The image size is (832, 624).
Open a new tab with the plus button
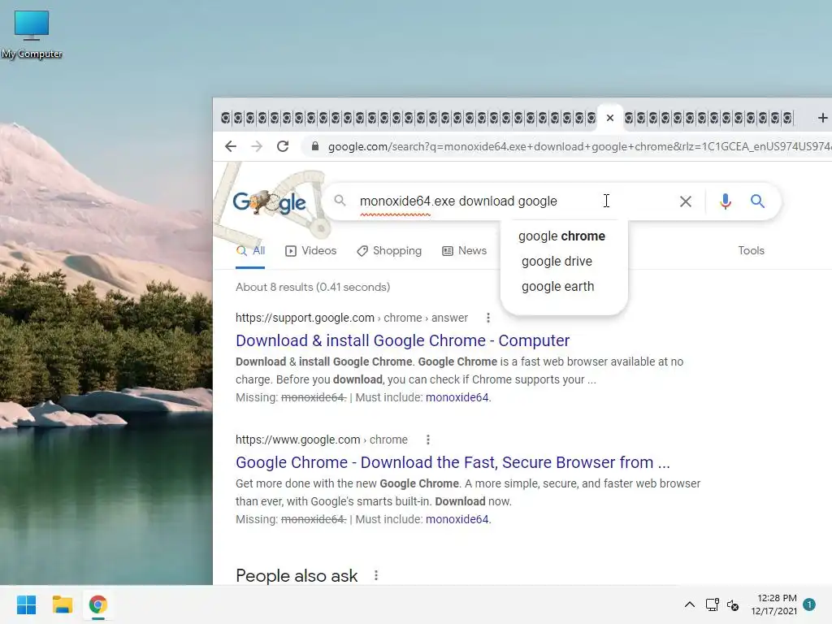click(x=822, y=118)
